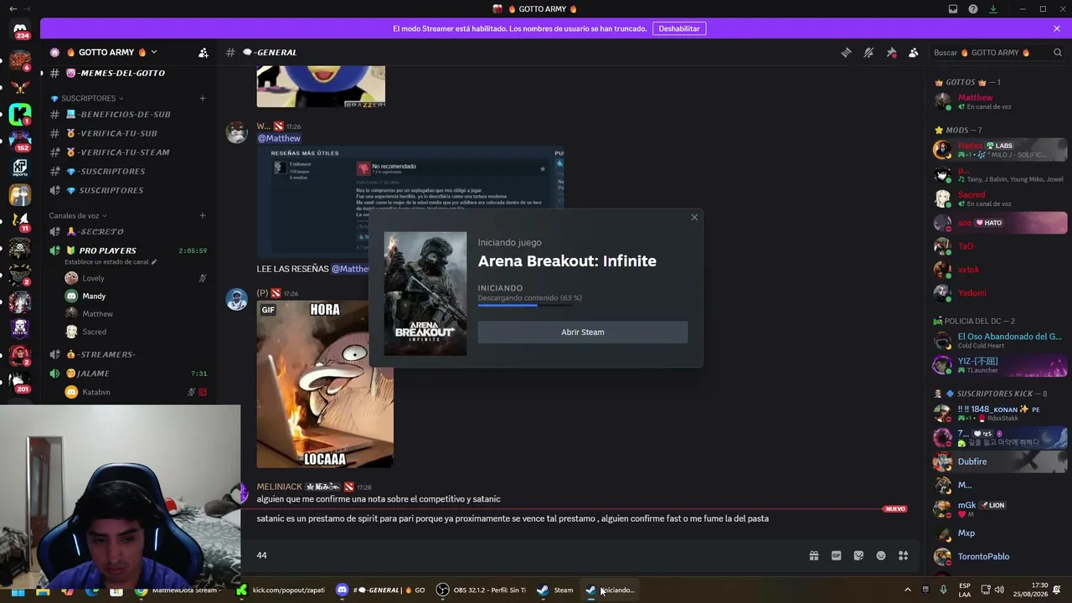Click Arena Breakout Infinite cover art
This screenshot has width=1072, height=603.
coord(425,294)
